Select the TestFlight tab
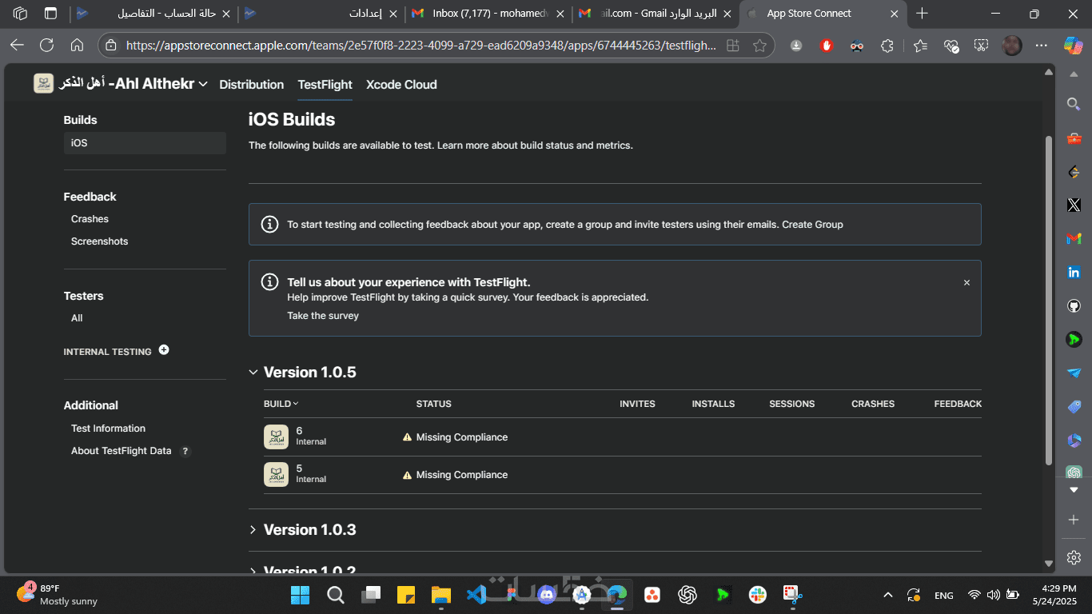Image resolution: width=1092 pixels, height=614 pixels. pos(325,85)
